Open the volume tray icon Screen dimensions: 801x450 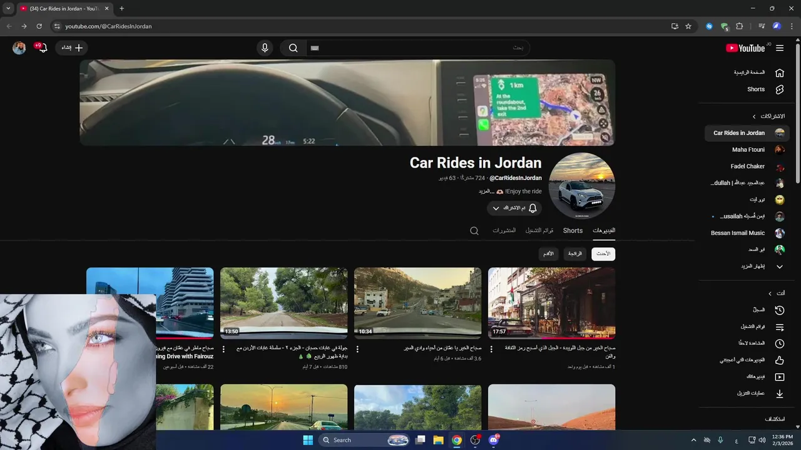tap(762, 440)
